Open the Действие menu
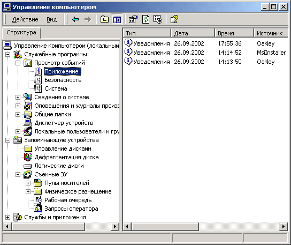This screenshot has width=291, height=245. 25,19
